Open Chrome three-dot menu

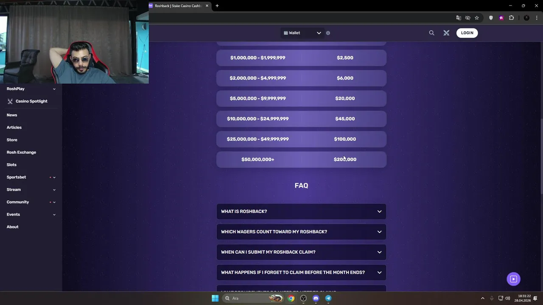click(x=537, y=18)
